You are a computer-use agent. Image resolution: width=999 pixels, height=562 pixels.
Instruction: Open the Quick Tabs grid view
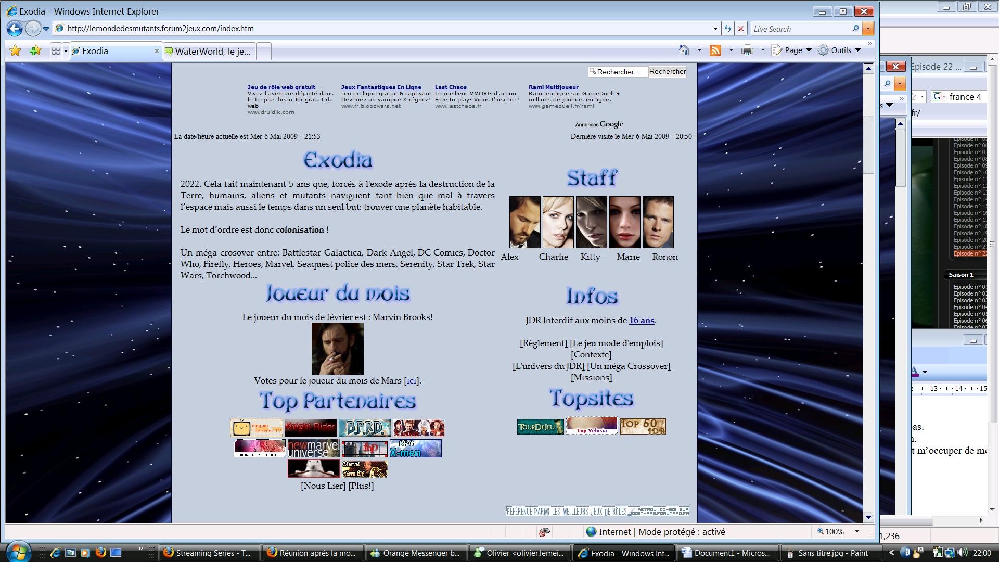pyautogui.click(x=56, y=51)
